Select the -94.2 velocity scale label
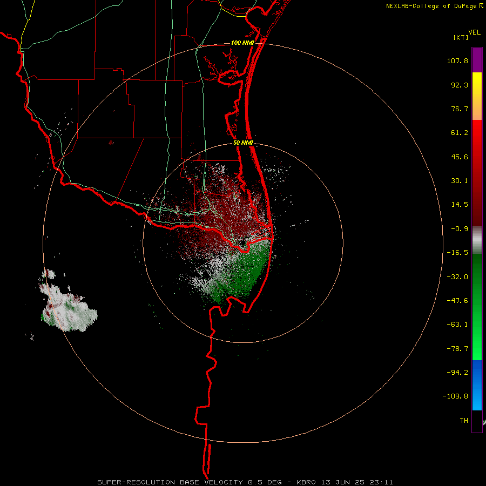 [x=457, y=373]
